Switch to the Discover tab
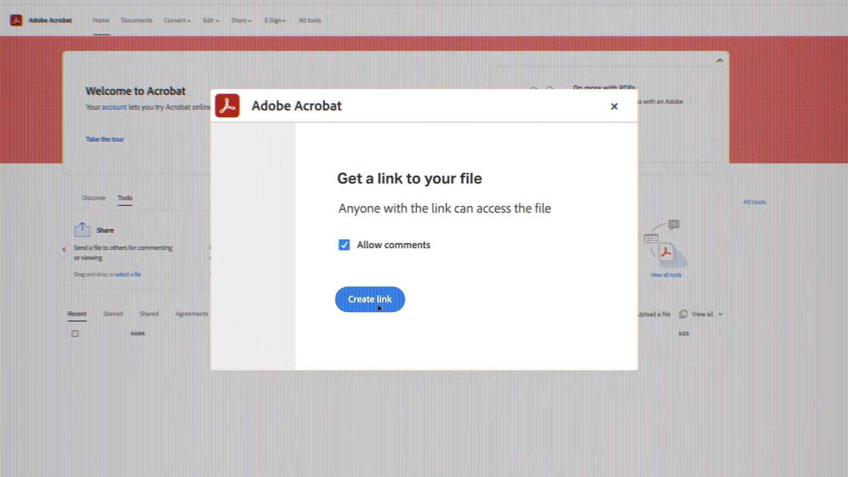The width and height of the screenshot is (848, 477). pyautogui.click(x=94, y=198)
